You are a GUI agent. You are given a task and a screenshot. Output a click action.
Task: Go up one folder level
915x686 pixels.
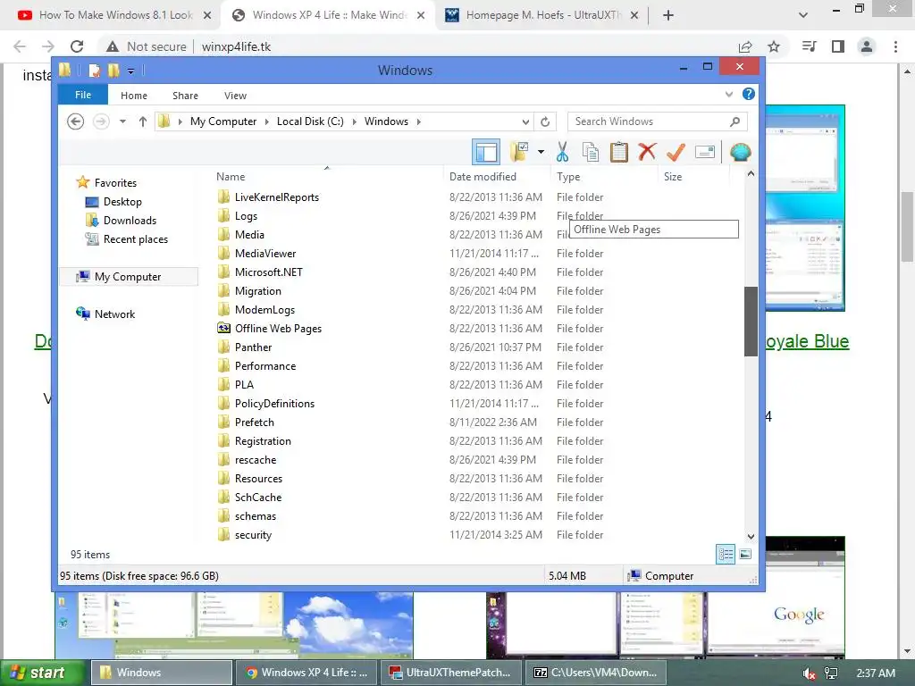click(142, 121)
